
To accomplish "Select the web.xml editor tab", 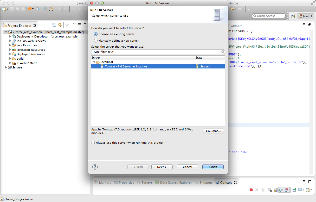I will (x=237, y=26).
